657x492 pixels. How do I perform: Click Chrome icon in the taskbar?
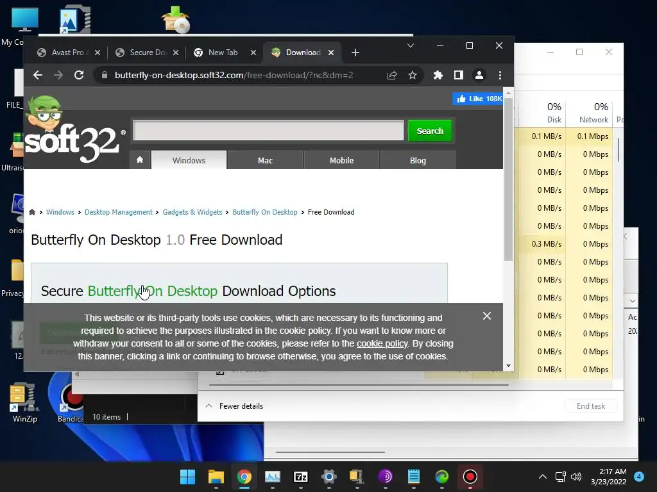pos(244,477)
